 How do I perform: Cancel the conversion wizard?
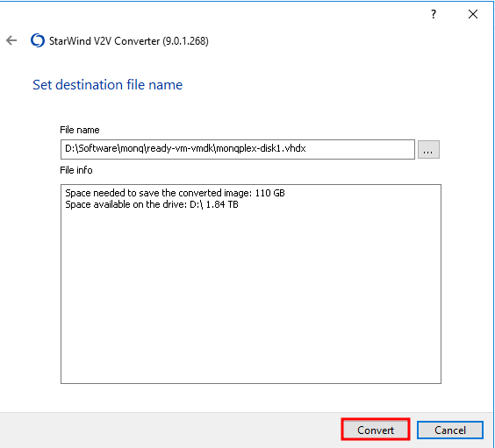coord(450,430)
